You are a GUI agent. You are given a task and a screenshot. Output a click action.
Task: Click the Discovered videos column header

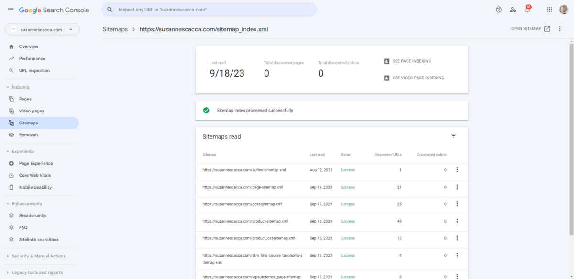click(432, 155)
